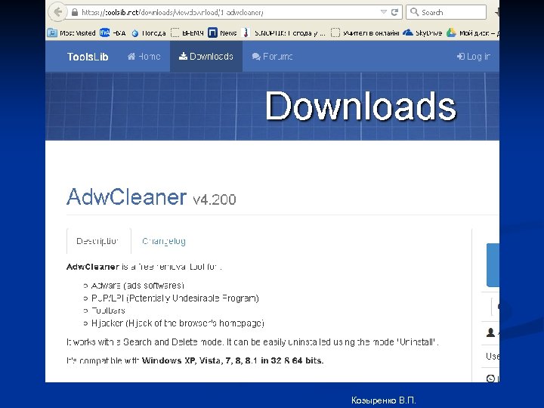Click the magnifier icon in Search box
The height and width of the screenshot is (408, 544).
[x=414, y=12]
